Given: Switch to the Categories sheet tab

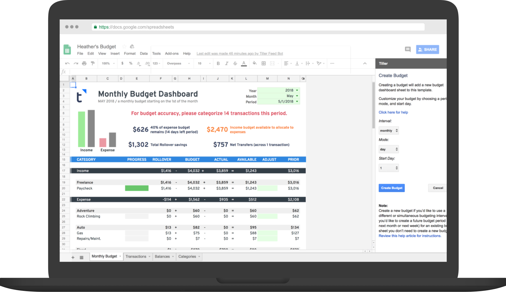Looking at the screenshot, I should pos(189,257).
